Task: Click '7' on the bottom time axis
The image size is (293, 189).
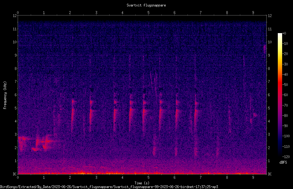Action: pos(201,178)
